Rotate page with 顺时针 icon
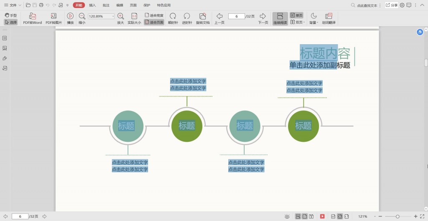 click(173, 16)
